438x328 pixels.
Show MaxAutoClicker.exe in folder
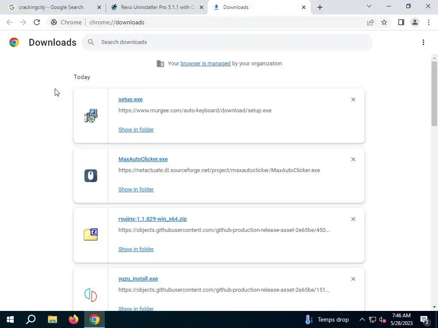(x=136, y=189)
